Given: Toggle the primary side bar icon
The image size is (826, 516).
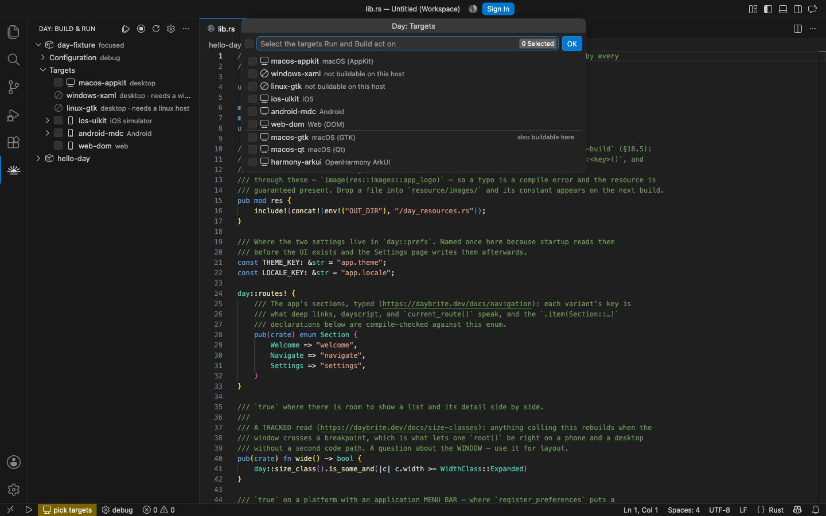Looking at the screenshot, I should click(x=768, y=9).
